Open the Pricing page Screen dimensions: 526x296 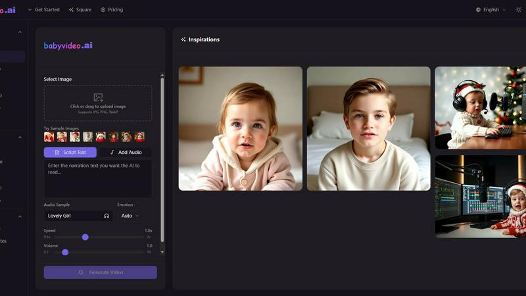click(112, 10)
